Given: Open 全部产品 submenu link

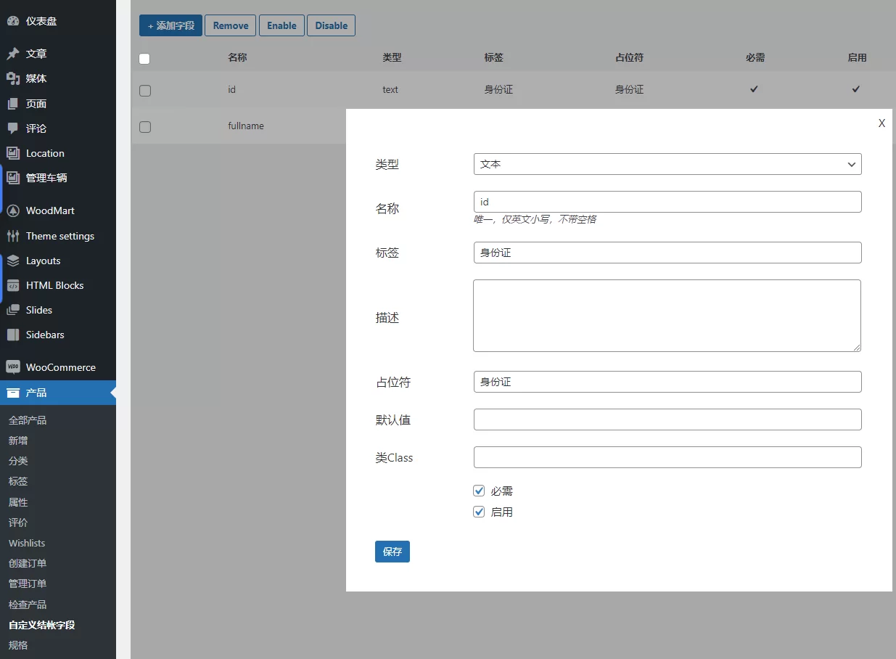Looking at the screenshot, I should (28, 420).
